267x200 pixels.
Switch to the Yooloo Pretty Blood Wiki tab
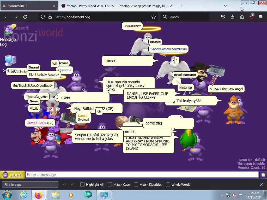[88, 6]
